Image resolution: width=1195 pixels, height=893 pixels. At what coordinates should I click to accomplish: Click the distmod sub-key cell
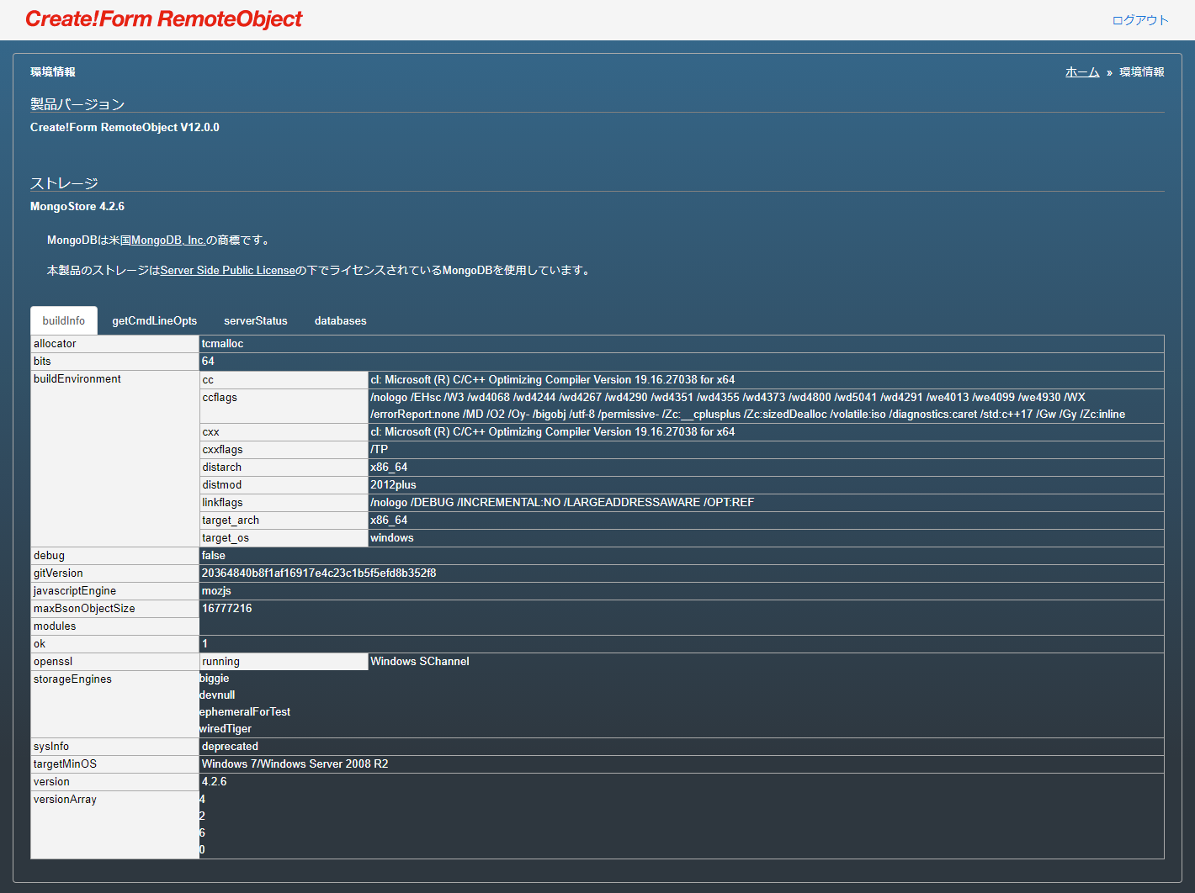284,485
